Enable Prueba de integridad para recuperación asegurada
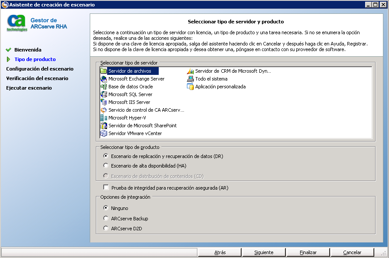Image resolution: width=389 pixels, height=258 pixels. point(106,187)
